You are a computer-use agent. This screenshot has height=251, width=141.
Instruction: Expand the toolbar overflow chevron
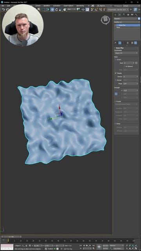point(139,9)
